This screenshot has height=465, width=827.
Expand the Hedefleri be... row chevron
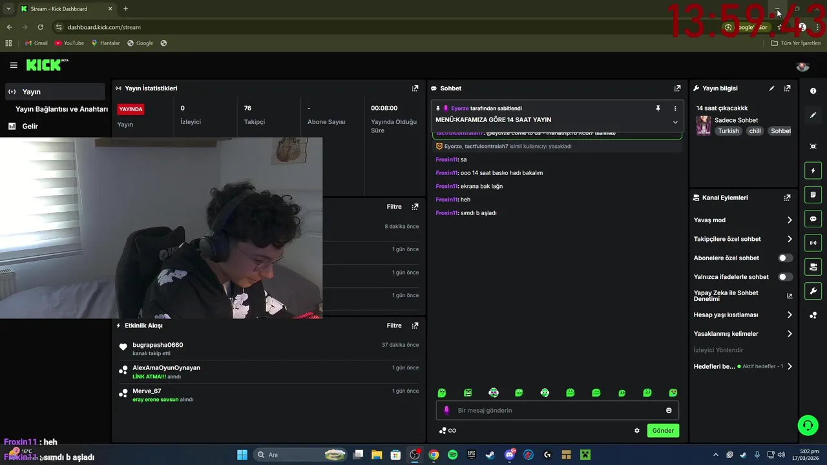(x=790, y=367)
